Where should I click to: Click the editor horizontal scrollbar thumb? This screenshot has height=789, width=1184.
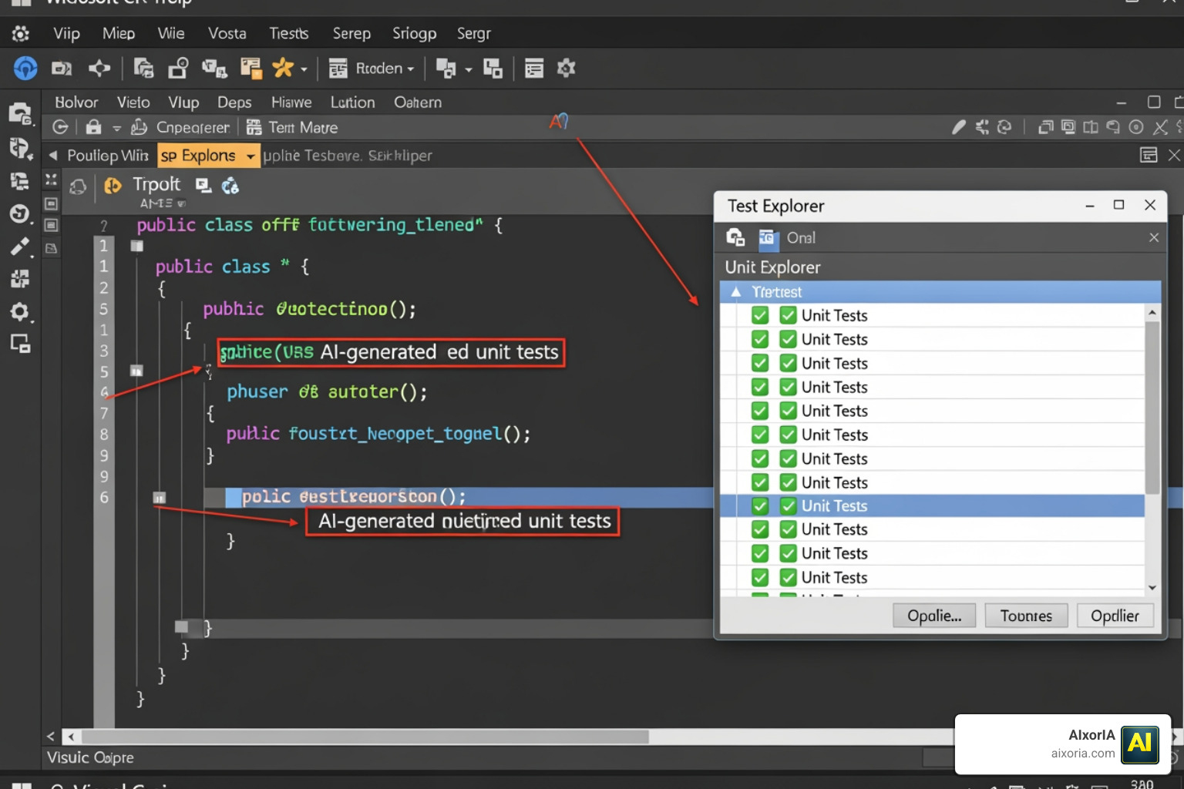pyautogui.click(x=365, y=737)
